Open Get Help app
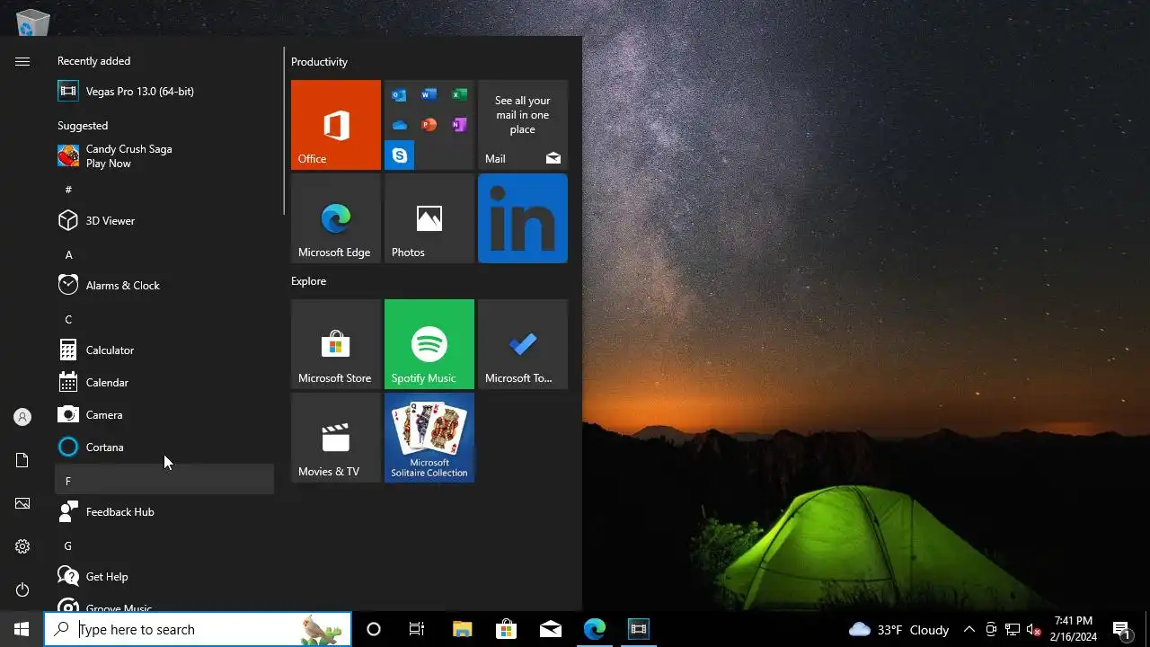 (x=164, y=576)
